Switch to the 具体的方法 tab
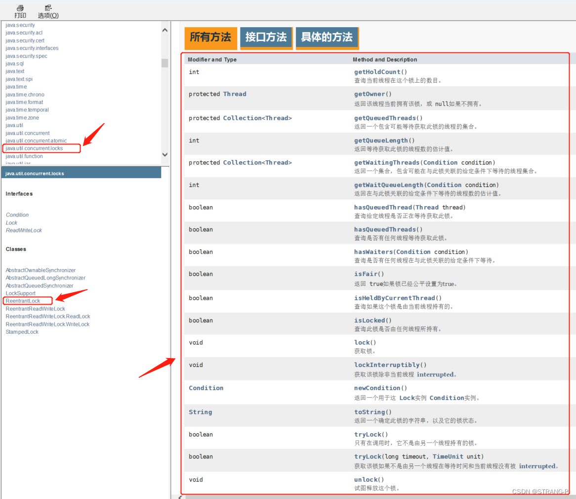576x499 pixels. [327, 38]
